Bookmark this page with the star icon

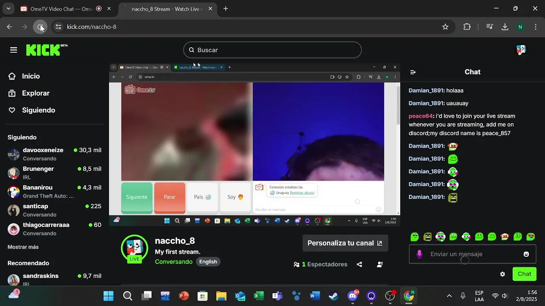(x=445, y=27)
